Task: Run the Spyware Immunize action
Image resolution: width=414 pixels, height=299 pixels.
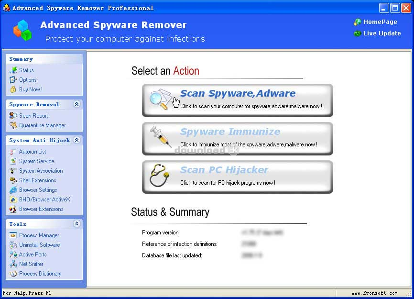Action: coord(238,139)
